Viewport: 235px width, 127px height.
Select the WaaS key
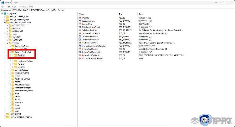click(x=17, y=108)
